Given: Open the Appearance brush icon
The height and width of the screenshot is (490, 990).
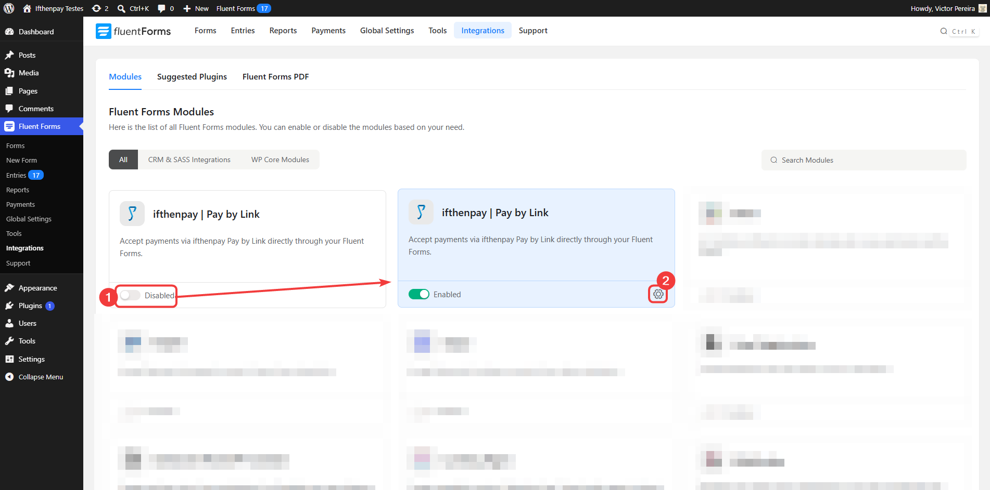Looking at the screenshot, I should 9,288.
